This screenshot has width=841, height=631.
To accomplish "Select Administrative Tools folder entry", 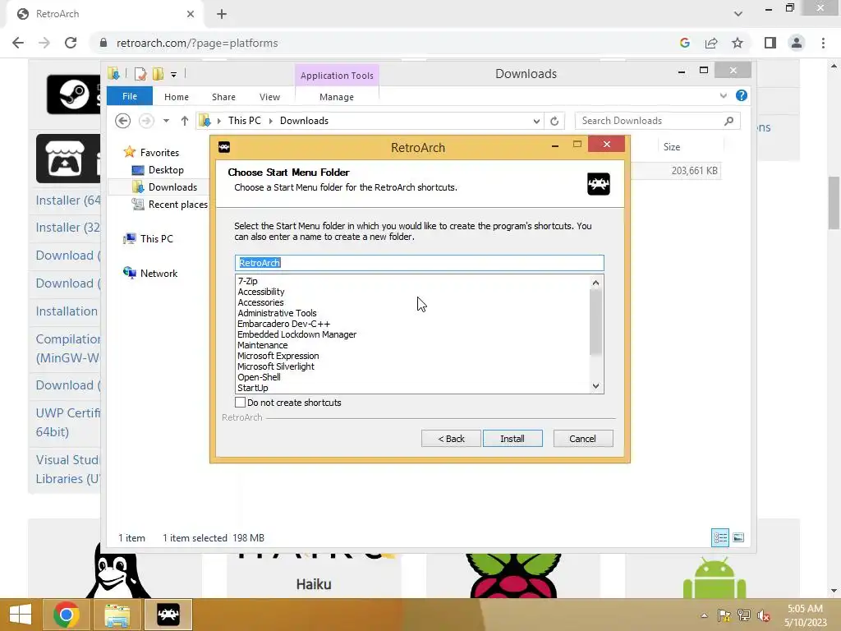I will point(278,313).
